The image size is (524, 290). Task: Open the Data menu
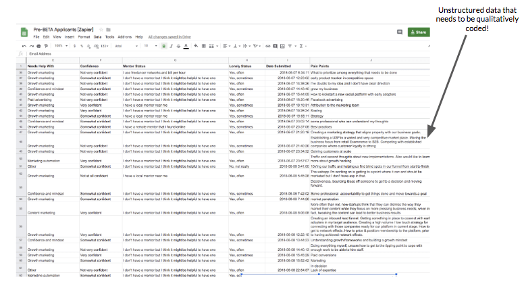(98, 37)
